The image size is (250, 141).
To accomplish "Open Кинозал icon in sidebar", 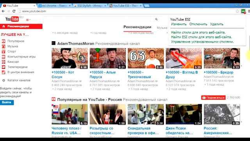I will (4, 62).
